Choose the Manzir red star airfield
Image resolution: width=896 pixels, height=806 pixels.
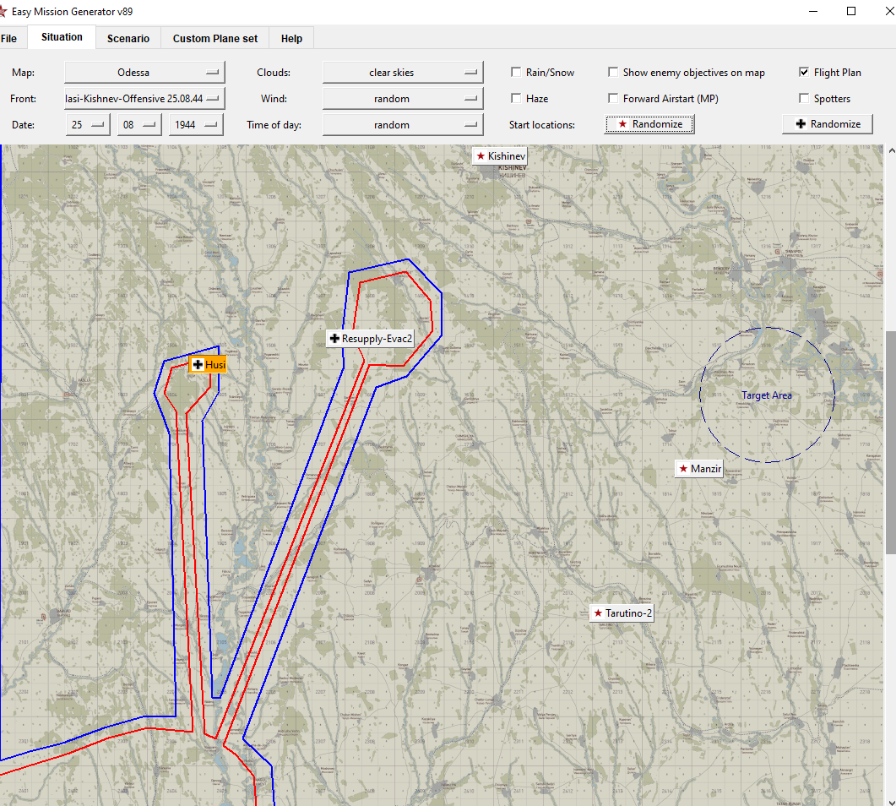pos(699,468)
